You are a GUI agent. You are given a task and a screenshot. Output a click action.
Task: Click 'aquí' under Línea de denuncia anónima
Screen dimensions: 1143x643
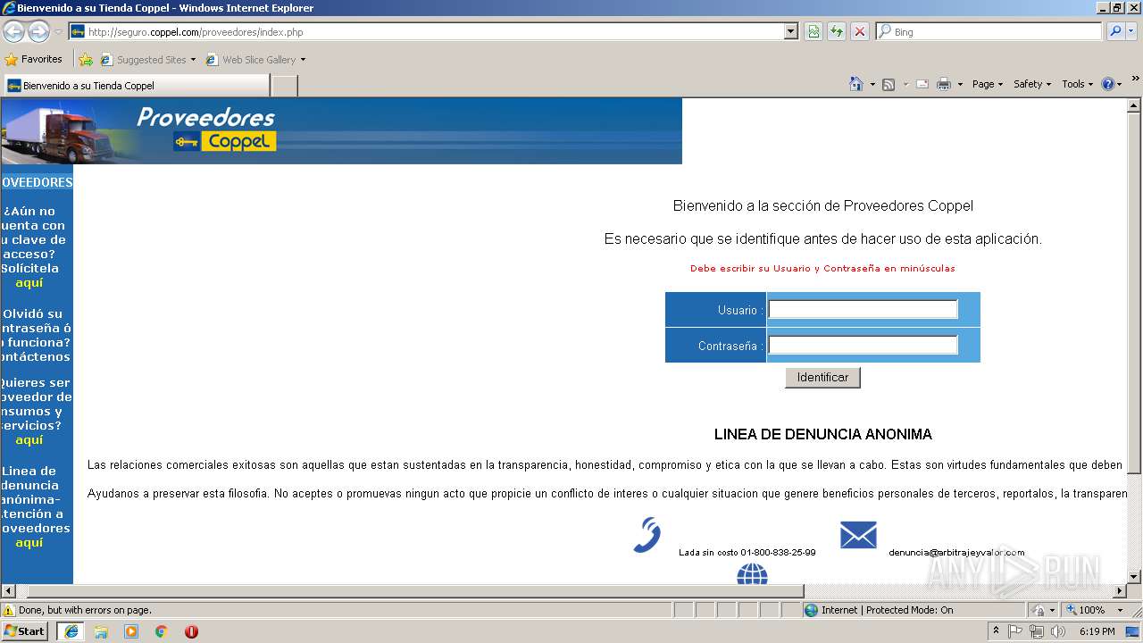pos(29,543)
